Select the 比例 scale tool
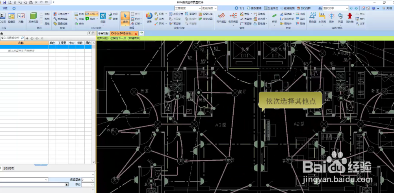The image size is (394, 193). tap(79, 14)
